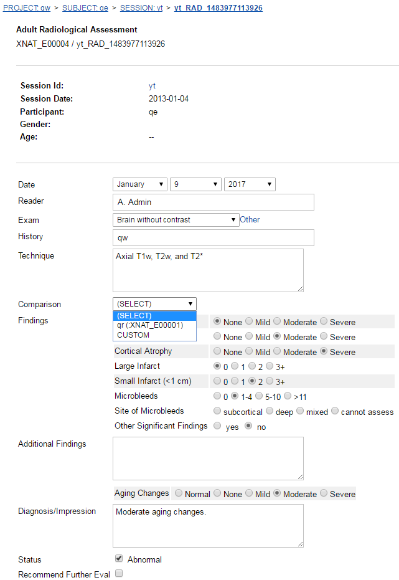Click the Other link beside Exam
The height and width of the screenshot is (580, 399).
(250, 220)
